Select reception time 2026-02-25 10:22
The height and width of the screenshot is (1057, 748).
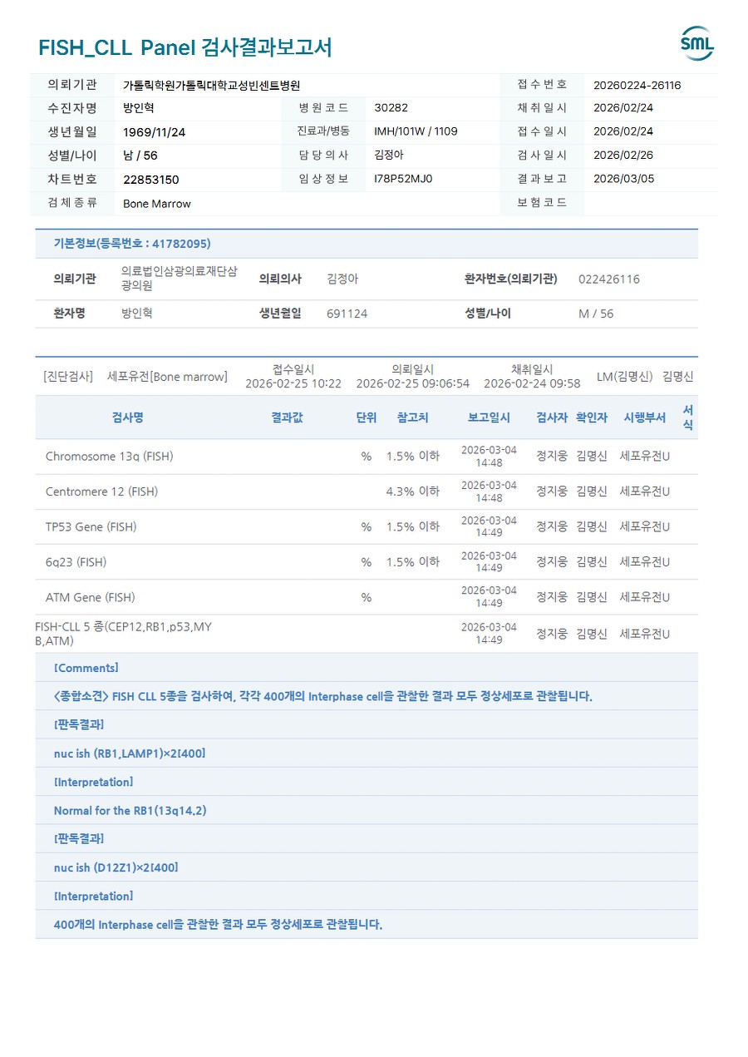coord(293,383)
